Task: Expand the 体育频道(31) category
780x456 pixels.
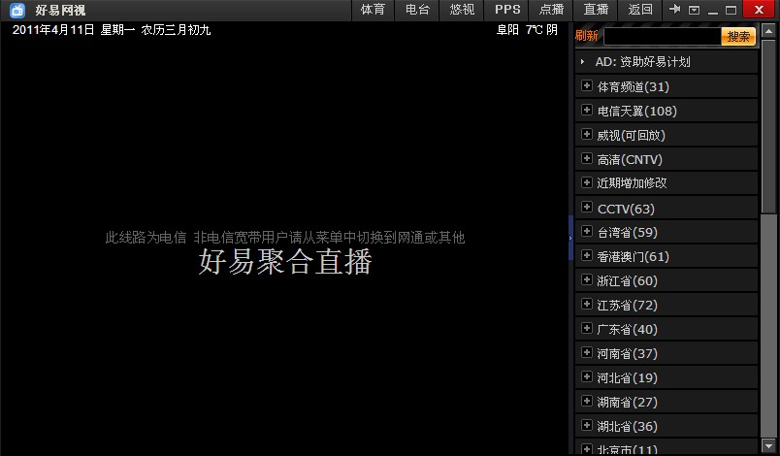Action: (666, 86)
